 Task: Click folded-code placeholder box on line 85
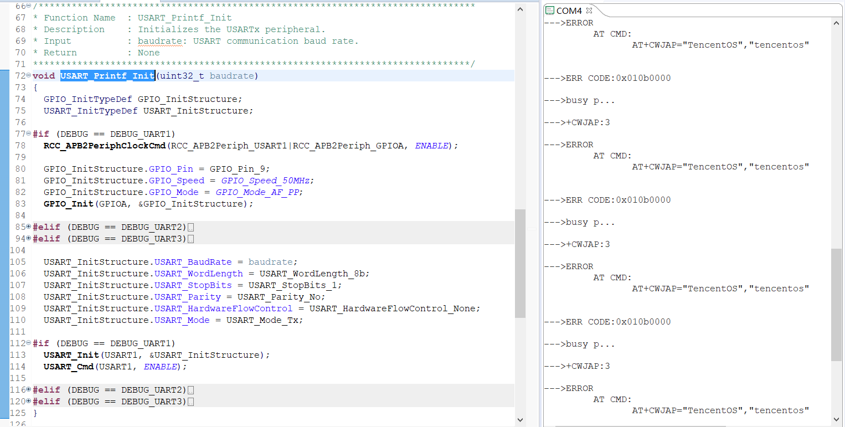click(x=191, y=228)
